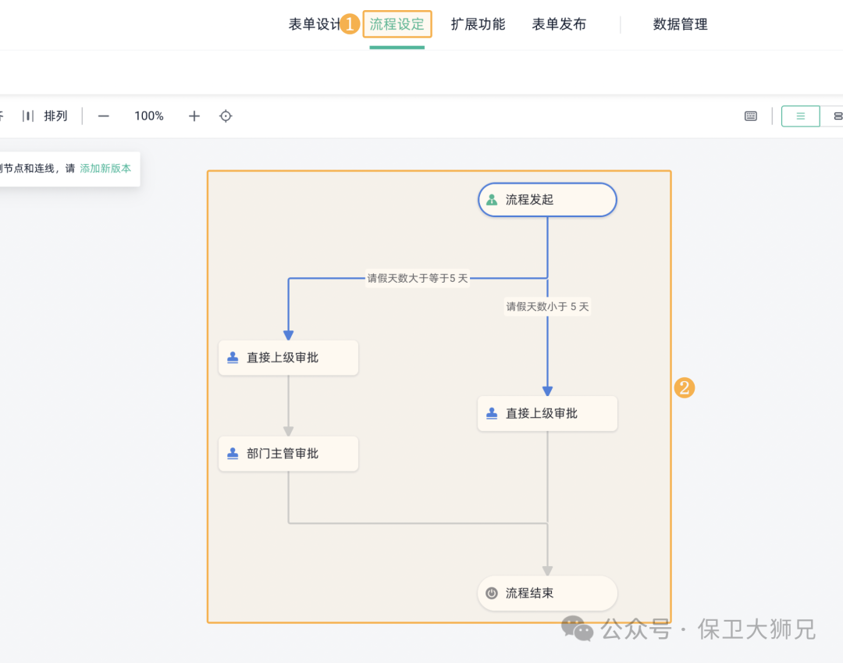Click the zoom in plus icon
Screen dimensions: 843x663
[194, 116]
